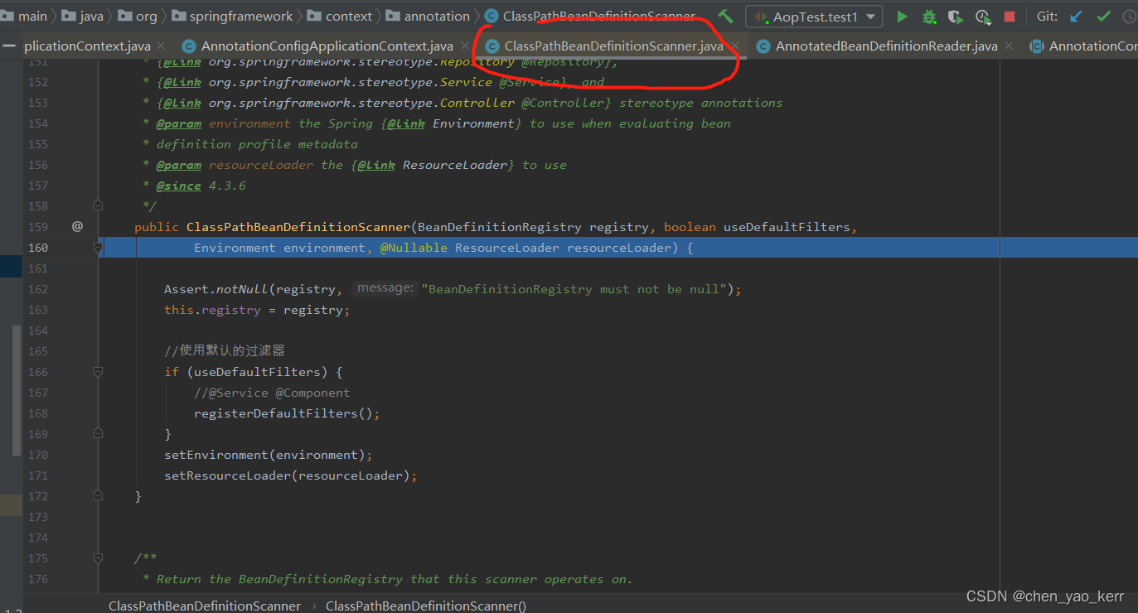1138x613 pixels.
Task: Switch to AnnotatedBeanDefinitionReader.java tab
Action: click(x=885, y=46)
